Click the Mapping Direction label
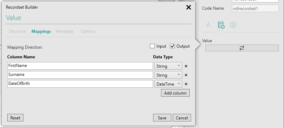Viewport: 284px width, 128px height. [x=25, y=47]
